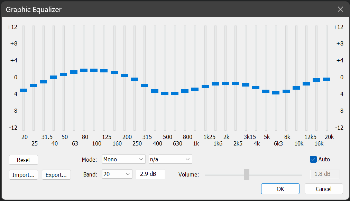The width and height of the screenshot is (350, 201).
Task: Click the 200 Hz band slider handle
Action: pos(125,76)
